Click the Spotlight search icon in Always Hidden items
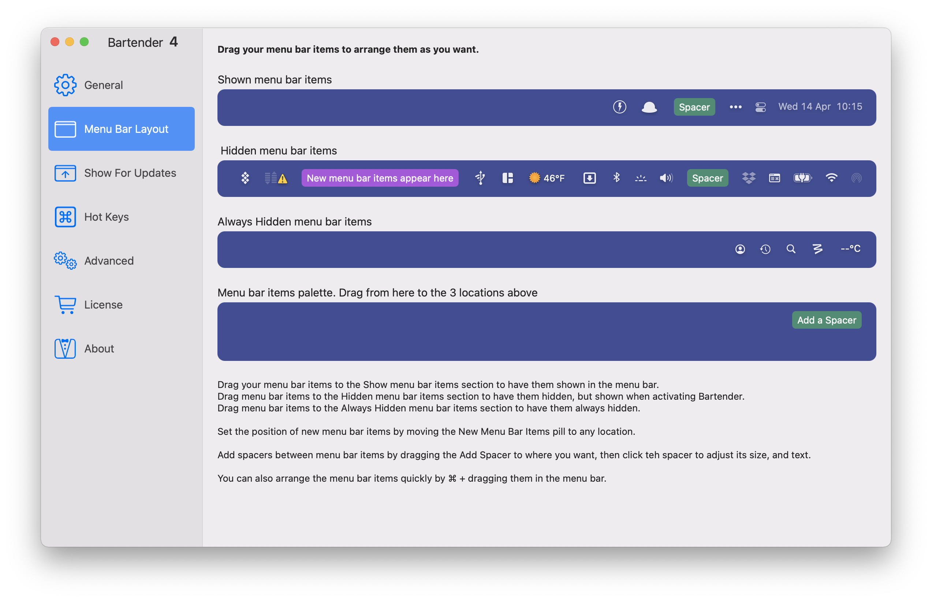 (791, 249)
